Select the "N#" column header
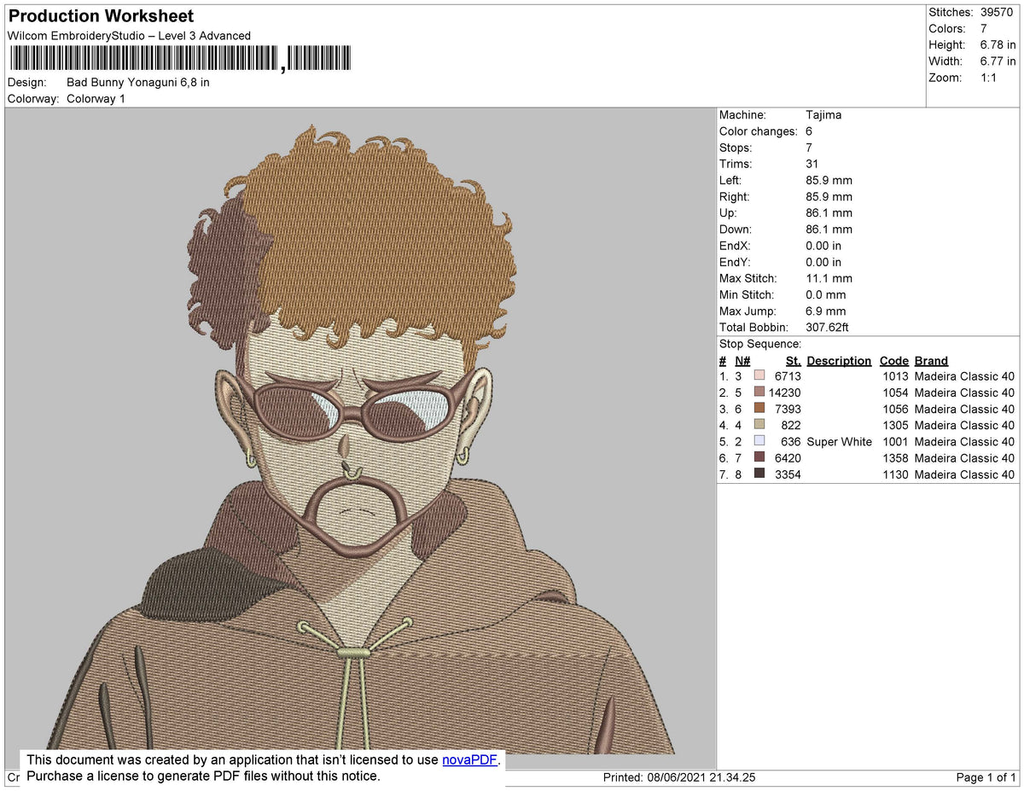 (742, 361)
